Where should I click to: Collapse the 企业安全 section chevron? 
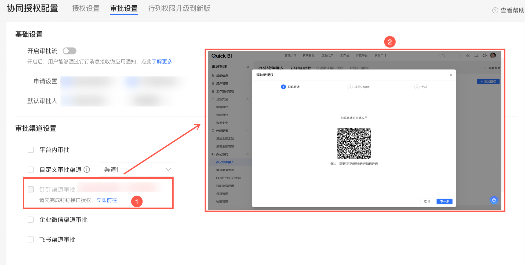247,99
